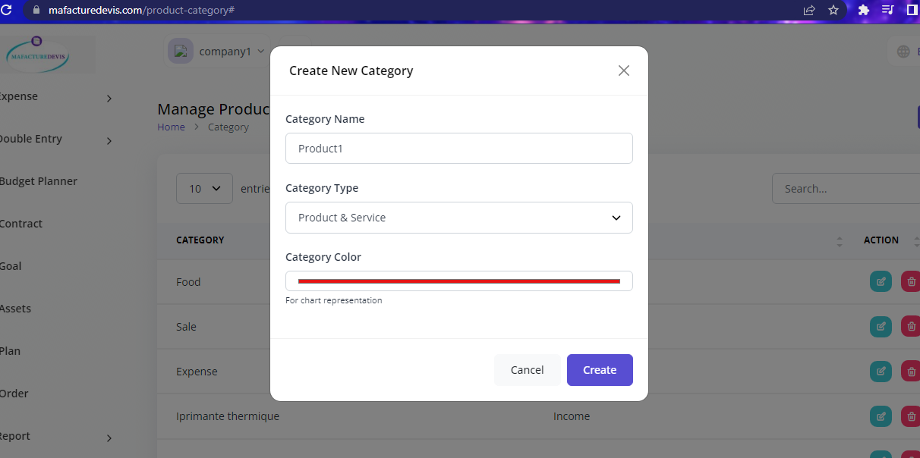920x458 pixels.
Task: Open Order in sidebar
Action: click(14, 394)
